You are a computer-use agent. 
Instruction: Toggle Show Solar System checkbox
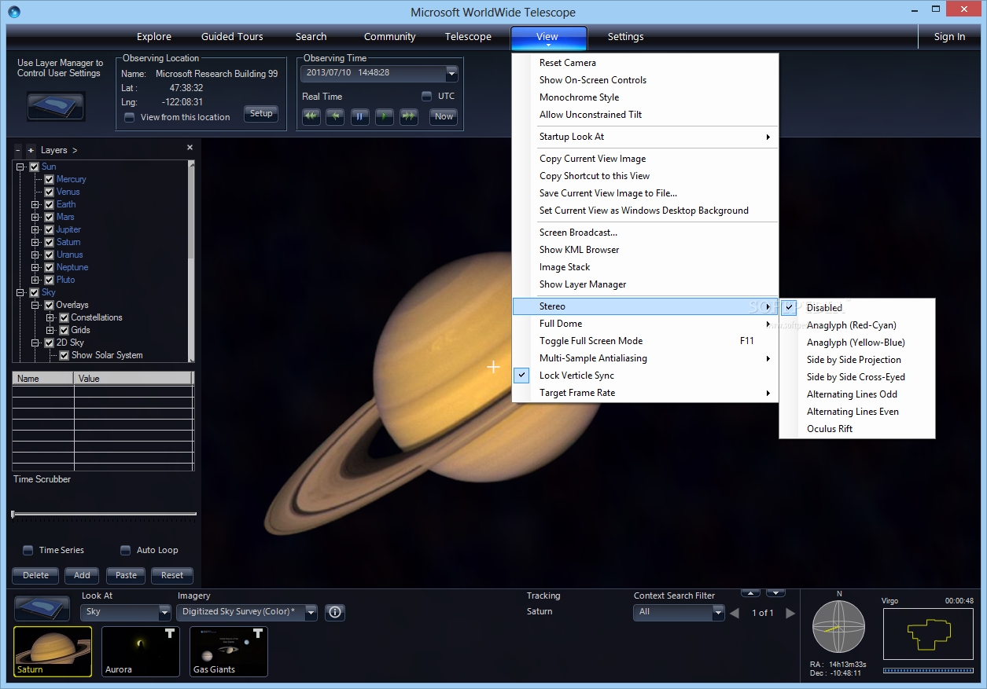[64, 355]
